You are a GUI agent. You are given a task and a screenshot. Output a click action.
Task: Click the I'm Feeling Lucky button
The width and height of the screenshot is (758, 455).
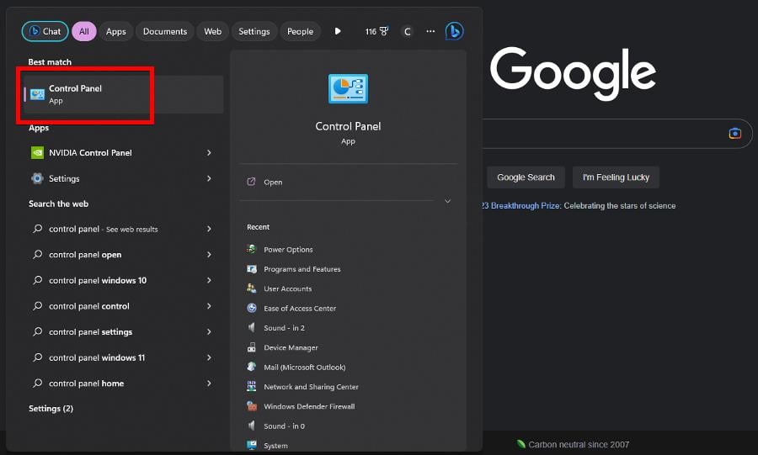[616, 177]
